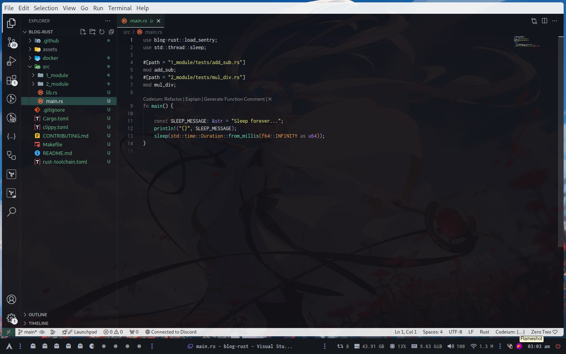The width and height of the screenshot is (566, 354).
Task: Open the Manage settings gear
Action: tap(11, 318)
